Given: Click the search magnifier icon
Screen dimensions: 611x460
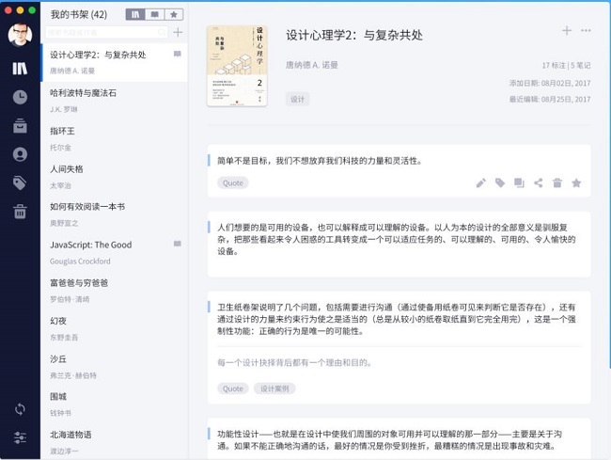Looking at the screenshot, I should pyautogui.click(x=162, y=32).
